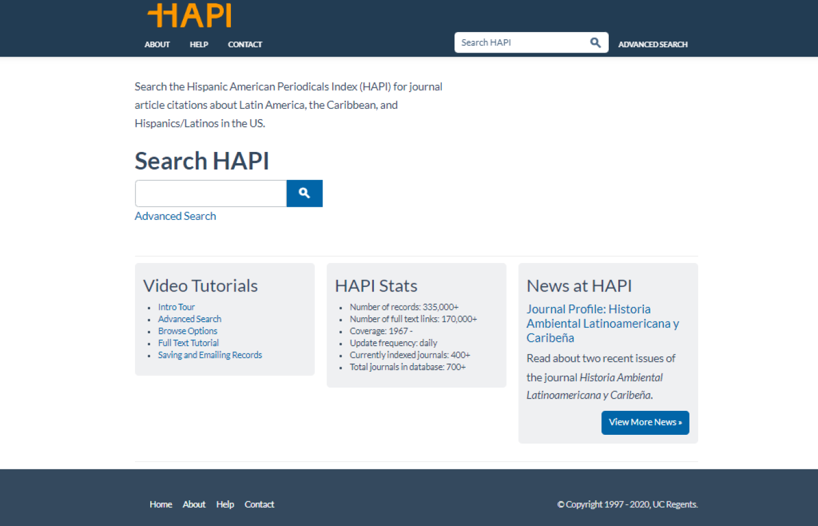Click the HAPI logo in the header
Viewport: 818px width, 526px height.
point(190,15)
